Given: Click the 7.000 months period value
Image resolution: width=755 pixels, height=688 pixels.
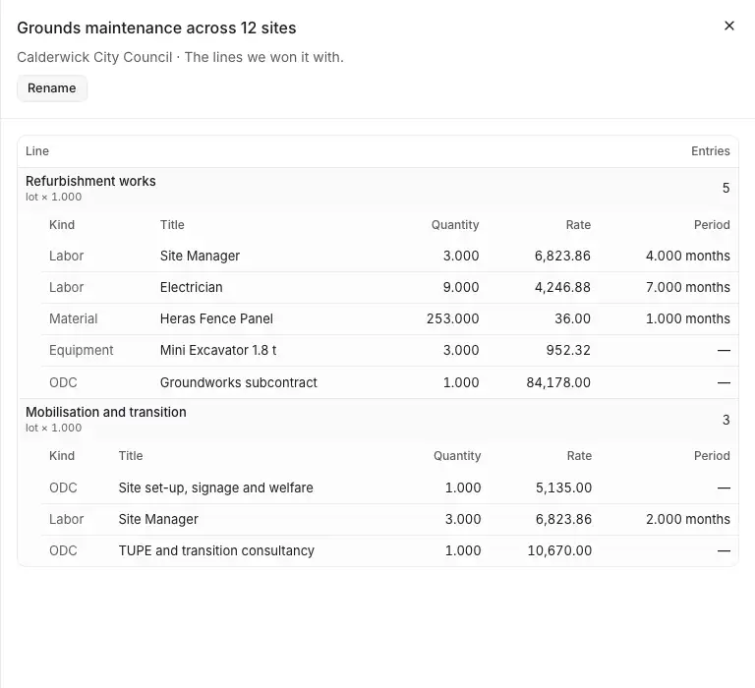Looking at the screenshot, I should tap(687, 287).
